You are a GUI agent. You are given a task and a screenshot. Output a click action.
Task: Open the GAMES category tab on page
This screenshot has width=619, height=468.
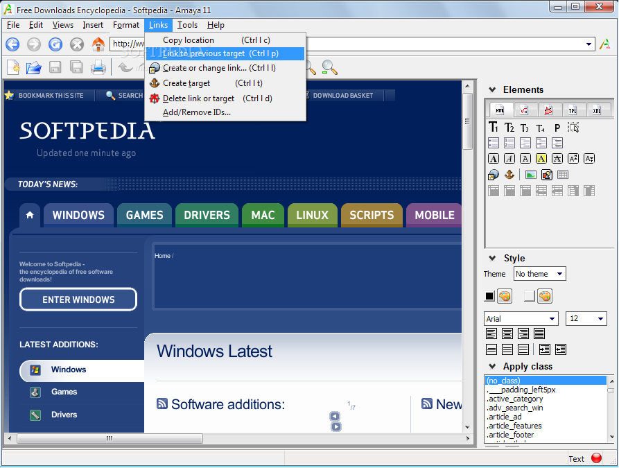144,215
